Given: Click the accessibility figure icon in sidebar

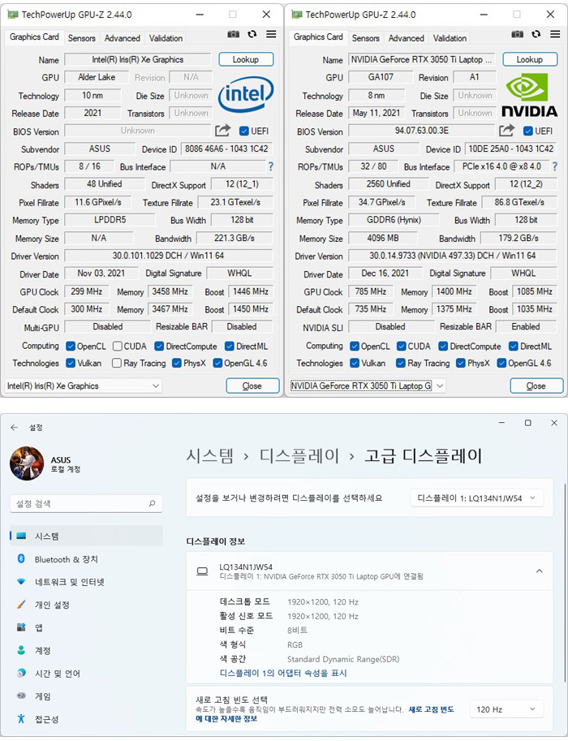Looking at the screenshot, I should click(x=21, y=718).
